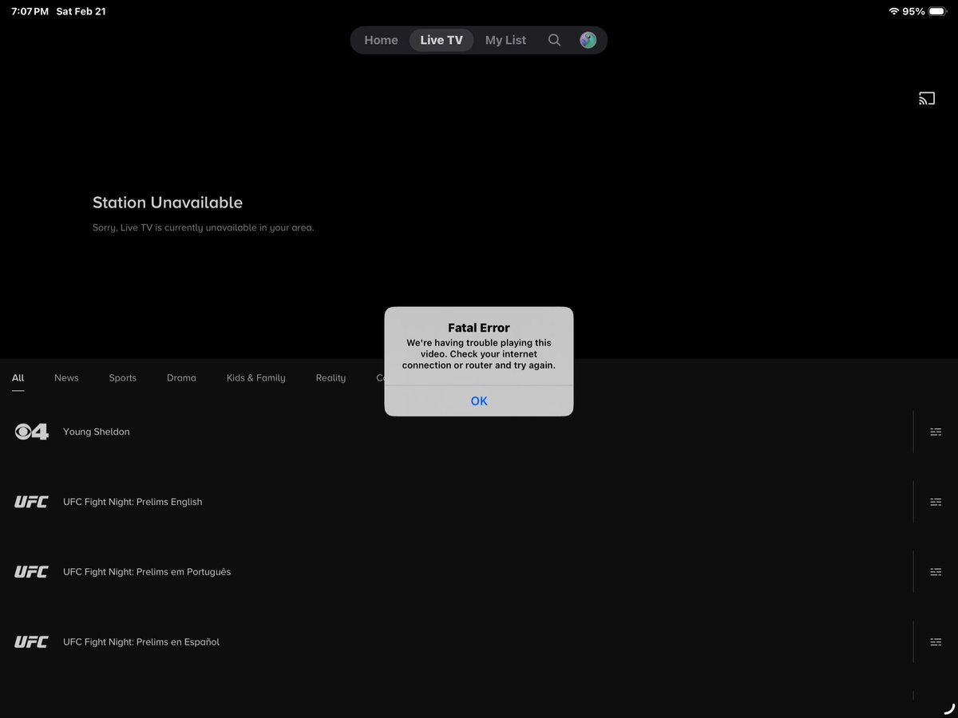This screenshot has height=718, width=958.
Task: Filter channels by Drama
Action: pyautogui.click(x=181, y=378)
